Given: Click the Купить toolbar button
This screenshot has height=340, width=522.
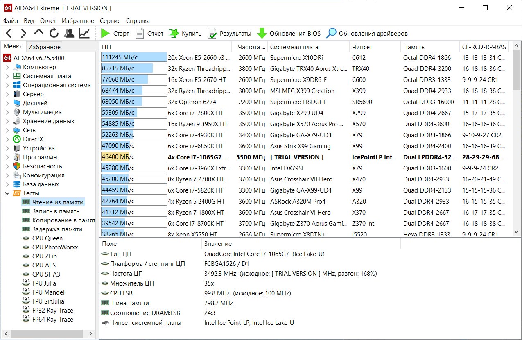Looking at the screenshot, I should (x=185, y=33).
